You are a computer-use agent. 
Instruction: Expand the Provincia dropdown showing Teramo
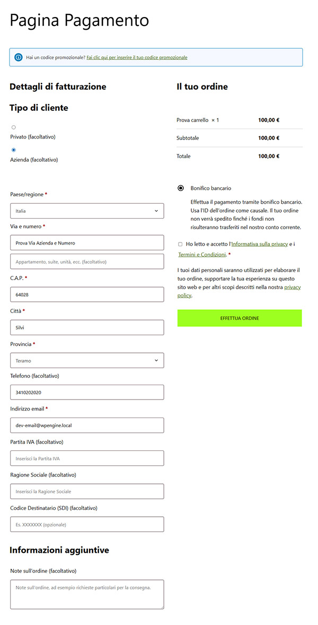point(87,361)
